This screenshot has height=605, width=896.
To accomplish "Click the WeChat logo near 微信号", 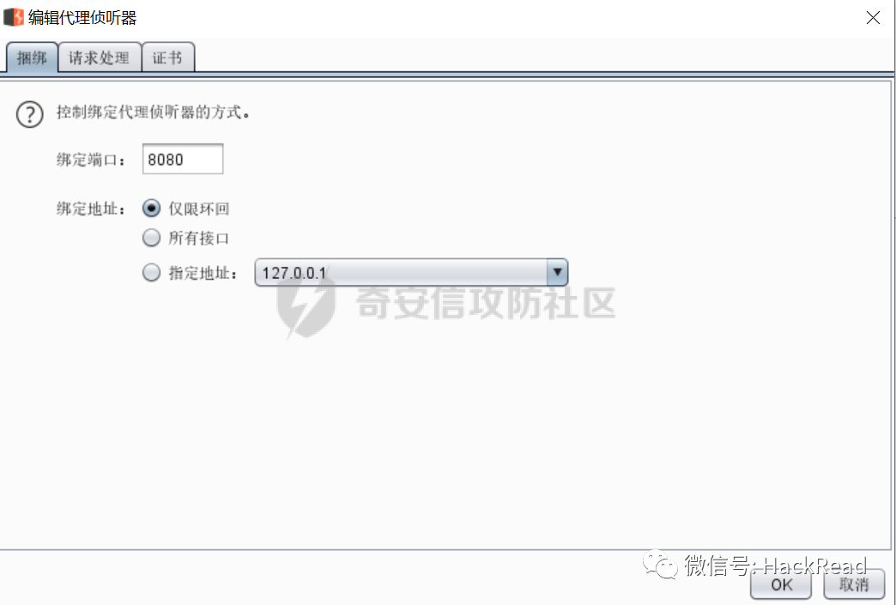I will [x=660, y=566].
